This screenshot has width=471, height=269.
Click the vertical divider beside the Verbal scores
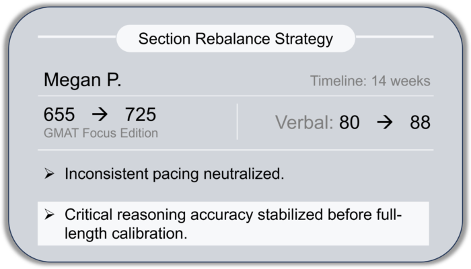(237, 122)
